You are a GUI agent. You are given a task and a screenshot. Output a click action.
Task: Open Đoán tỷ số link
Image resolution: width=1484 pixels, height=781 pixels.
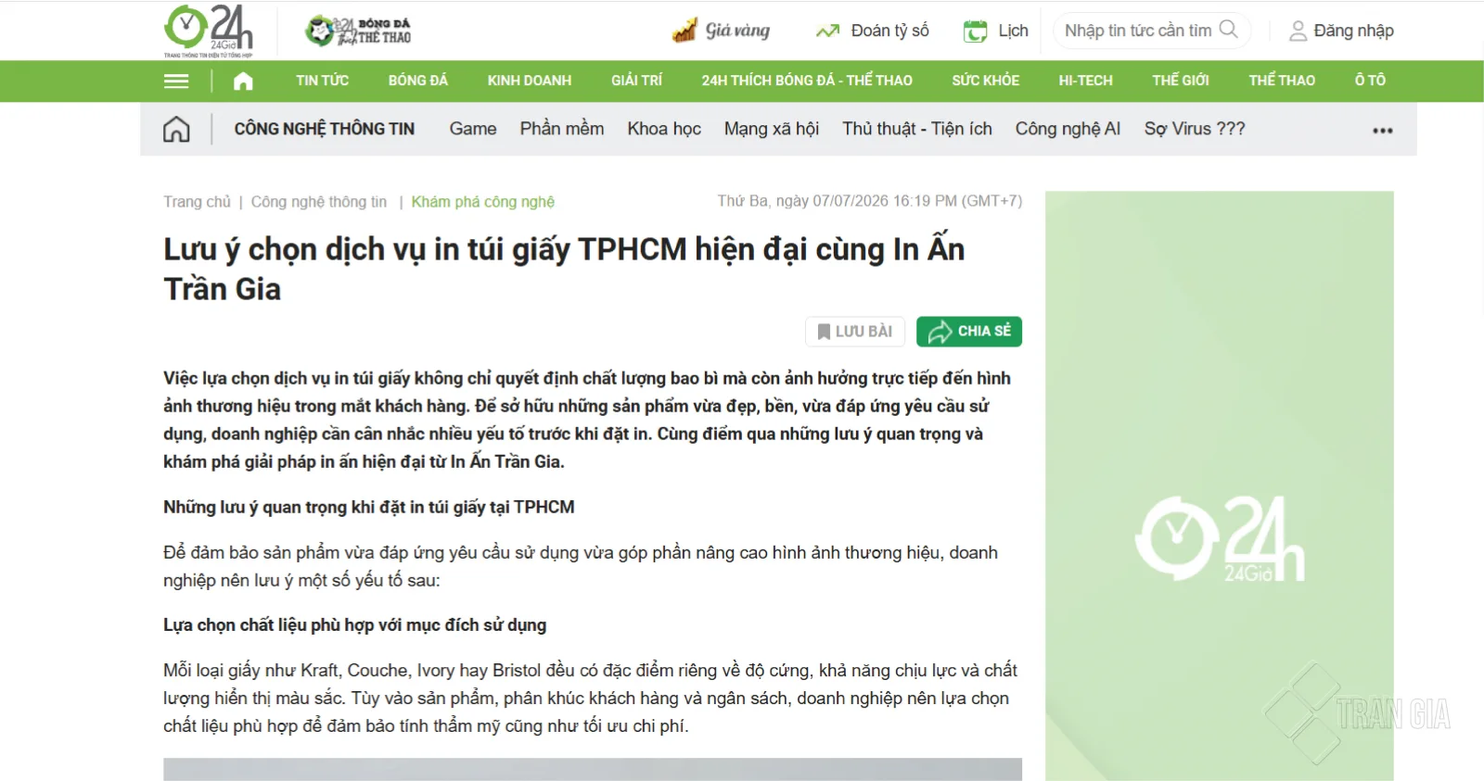[x=889, y=31]
